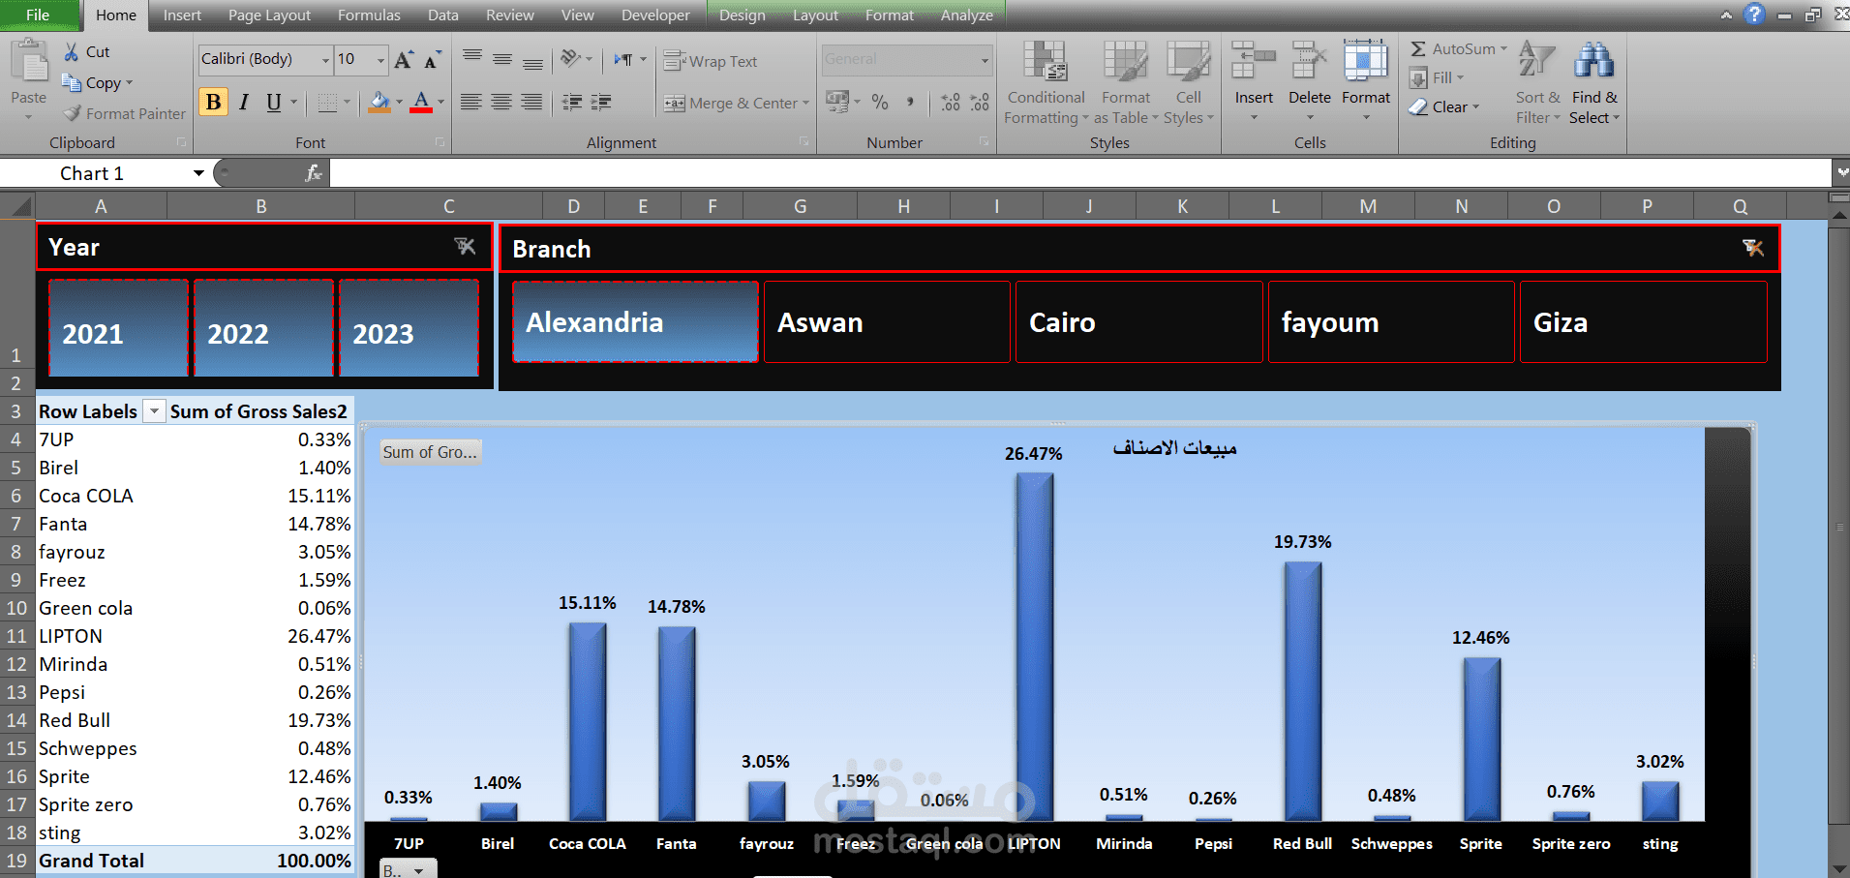Switch to the Insert tab
This screenshot has height=878, width=1850.
[x=182, y=15]
